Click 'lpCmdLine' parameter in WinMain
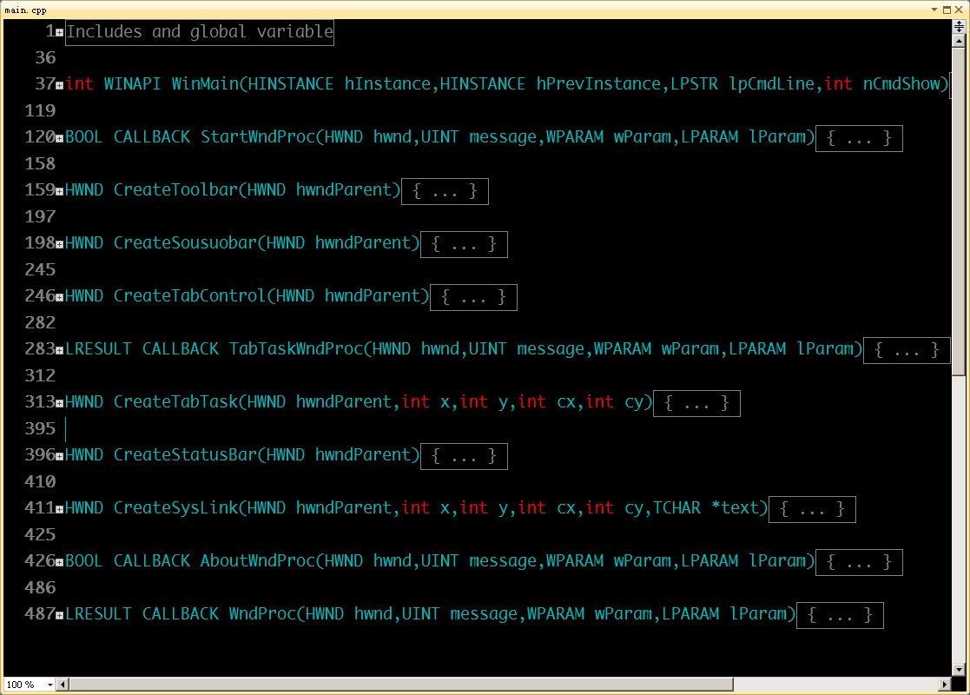The image size is (970, 695). coord(771,84)
